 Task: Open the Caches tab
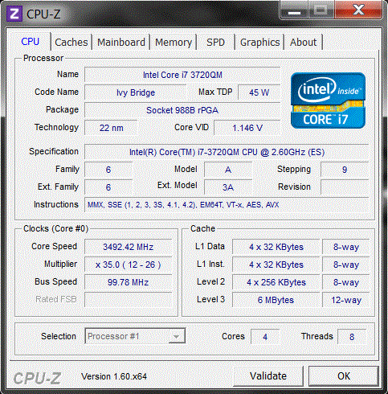pyautogui.click(x=71, y=43)
